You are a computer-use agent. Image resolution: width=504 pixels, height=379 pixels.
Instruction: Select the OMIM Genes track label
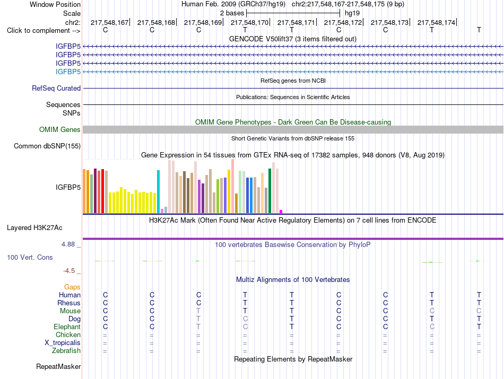click(59, 129)
